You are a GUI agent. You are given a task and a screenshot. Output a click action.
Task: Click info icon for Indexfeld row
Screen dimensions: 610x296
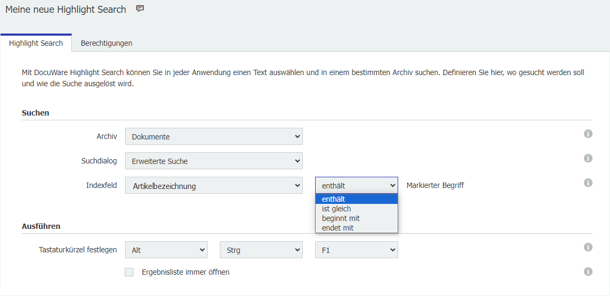click(588, 183)
